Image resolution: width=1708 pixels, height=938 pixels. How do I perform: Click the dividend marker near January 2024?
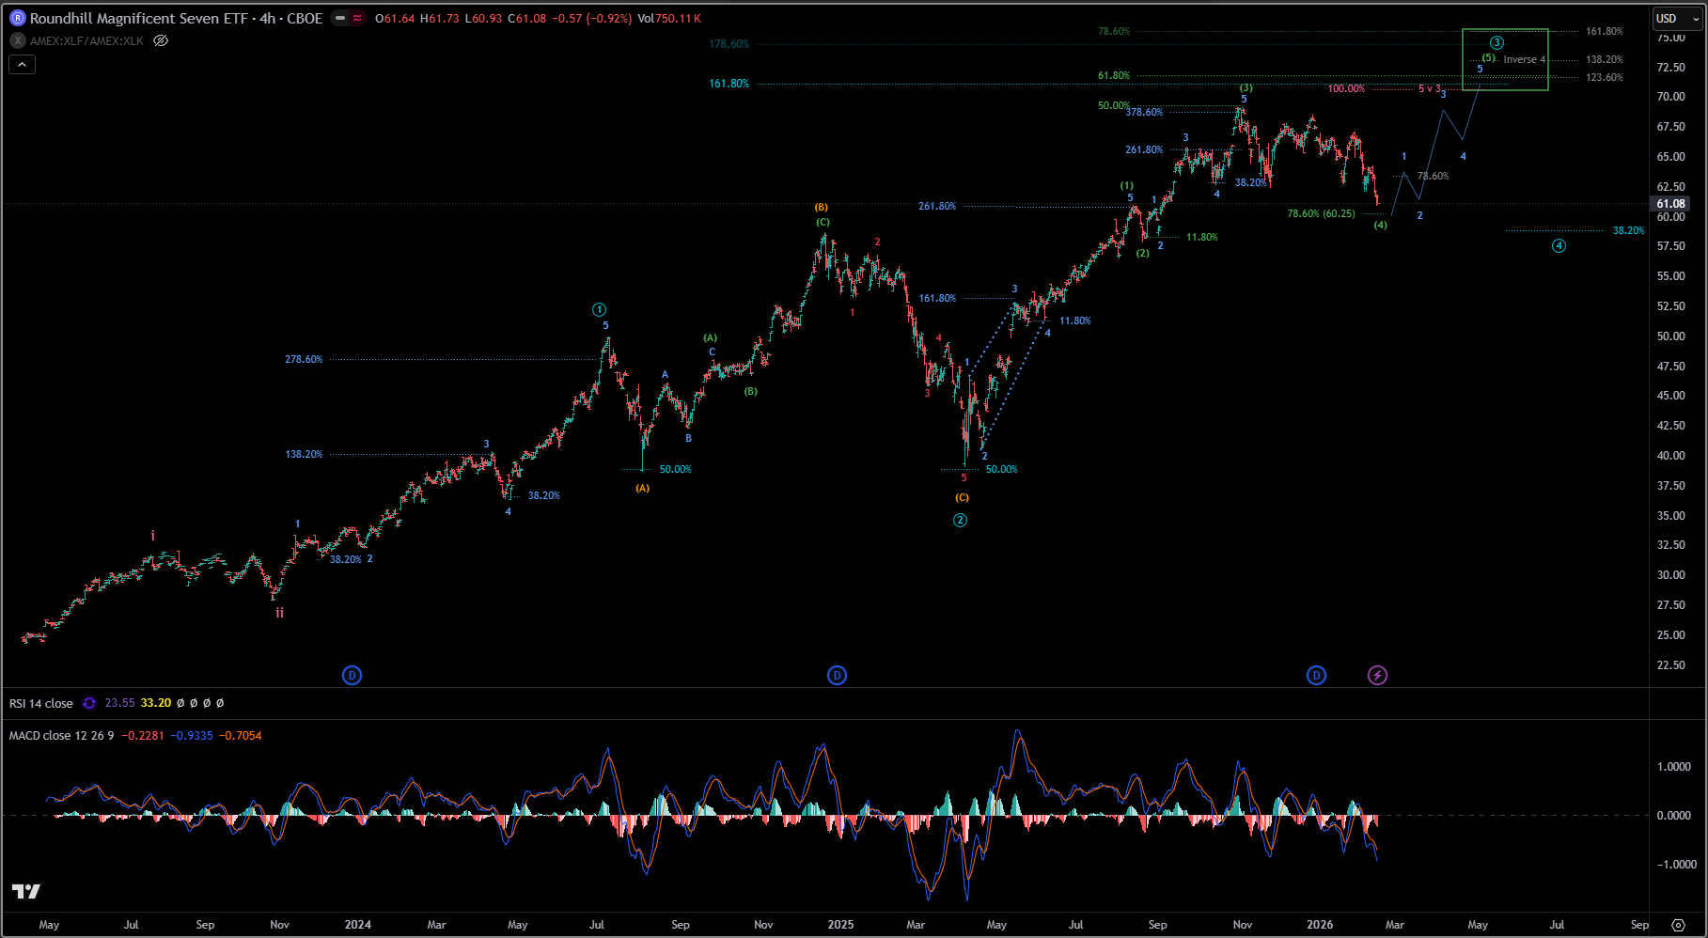352,675
